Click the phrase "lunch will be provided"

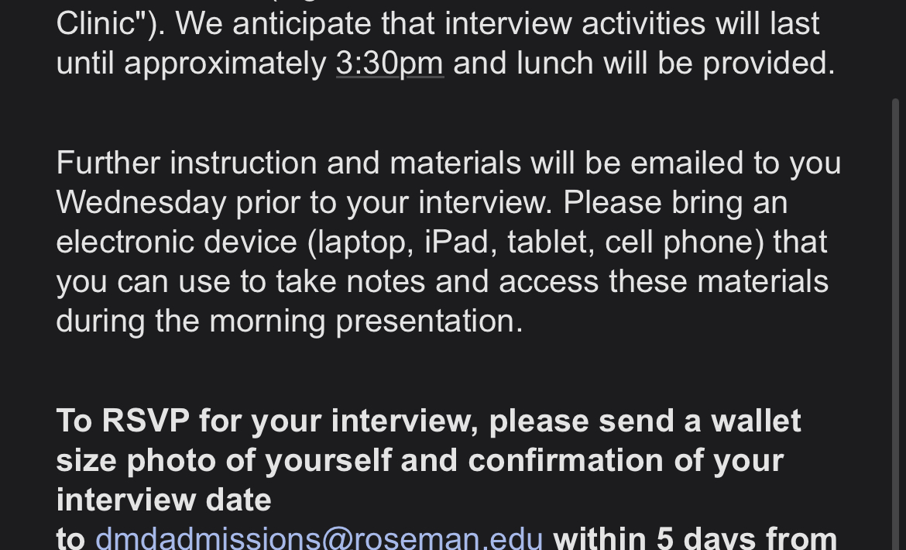pos(676,63)
